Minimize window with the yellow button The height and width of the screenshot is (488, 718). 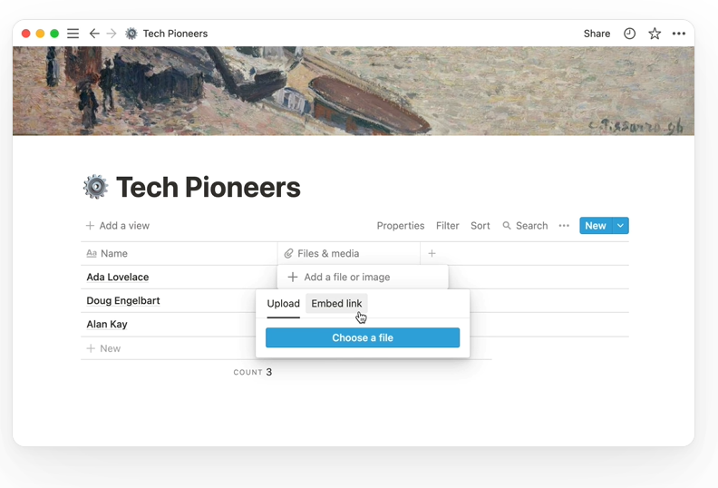(x=40, y=34)
